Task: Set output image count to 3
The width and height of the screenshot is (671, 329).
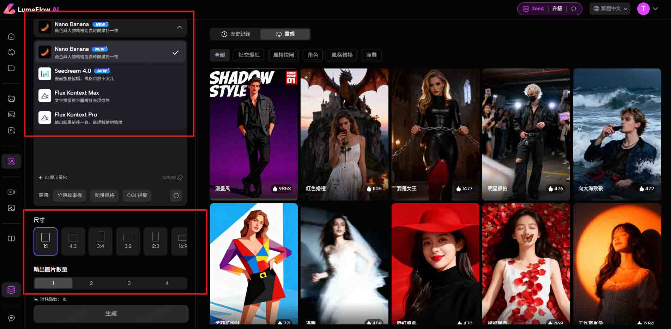Action: [x=129, y=283]
